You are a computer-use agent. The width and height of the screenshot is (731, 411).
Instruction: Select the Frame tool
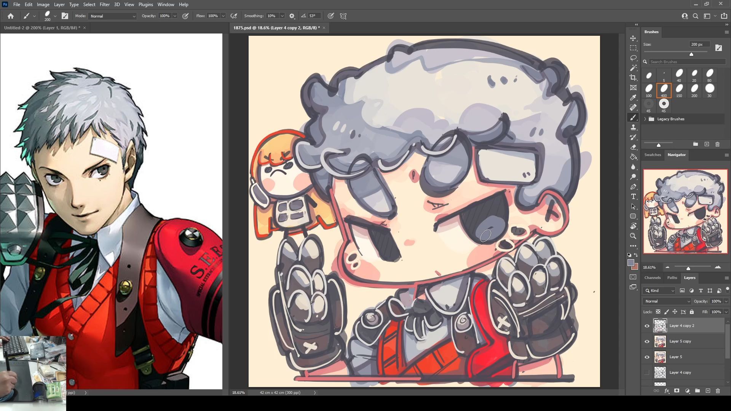tap(633, 88)
